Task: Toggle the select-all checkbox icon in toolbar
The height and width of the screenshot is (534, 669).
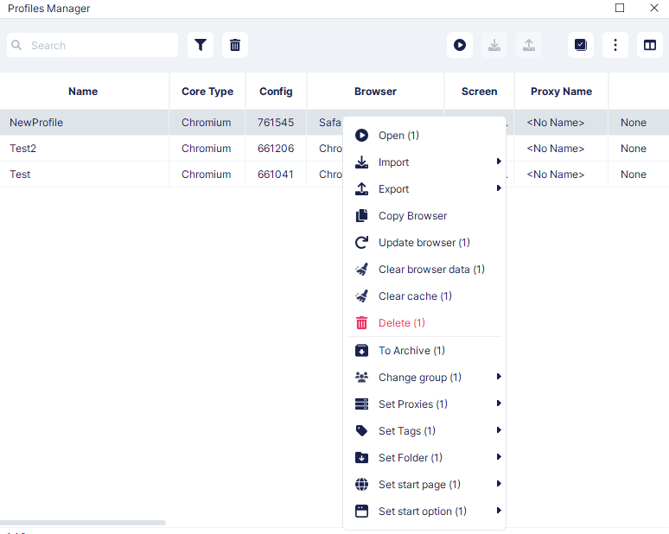Action: click(581, 45)
